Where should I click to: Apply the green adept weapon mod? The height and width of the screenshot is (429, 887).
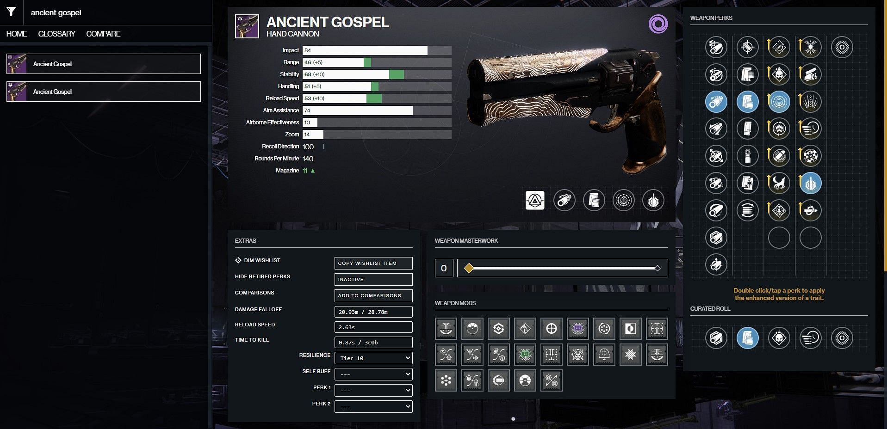(x=525, y=355)
